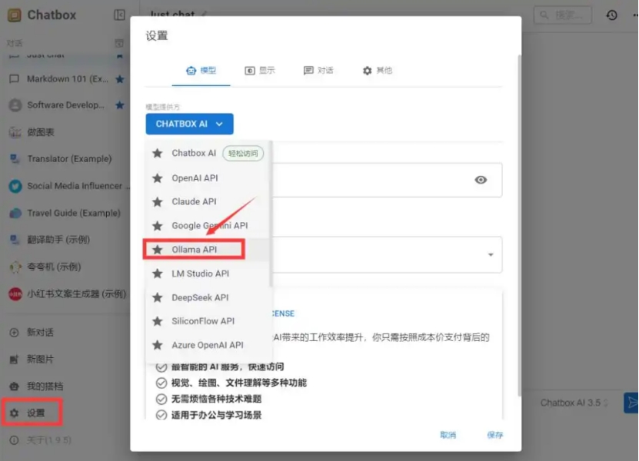Switch to the 显示 tab
639x461 pixels.
[260, 71]
